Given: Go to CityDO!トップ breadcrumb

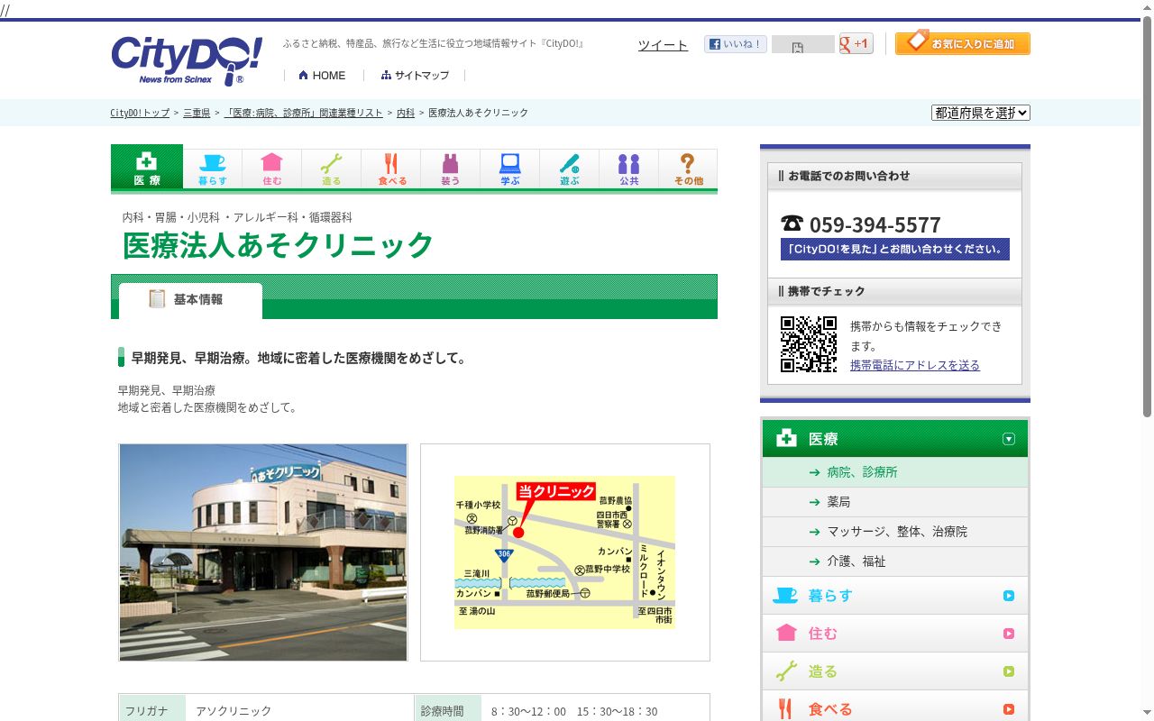Looking at the screenshot, I should pyautogui.click(x=140, y=113).
